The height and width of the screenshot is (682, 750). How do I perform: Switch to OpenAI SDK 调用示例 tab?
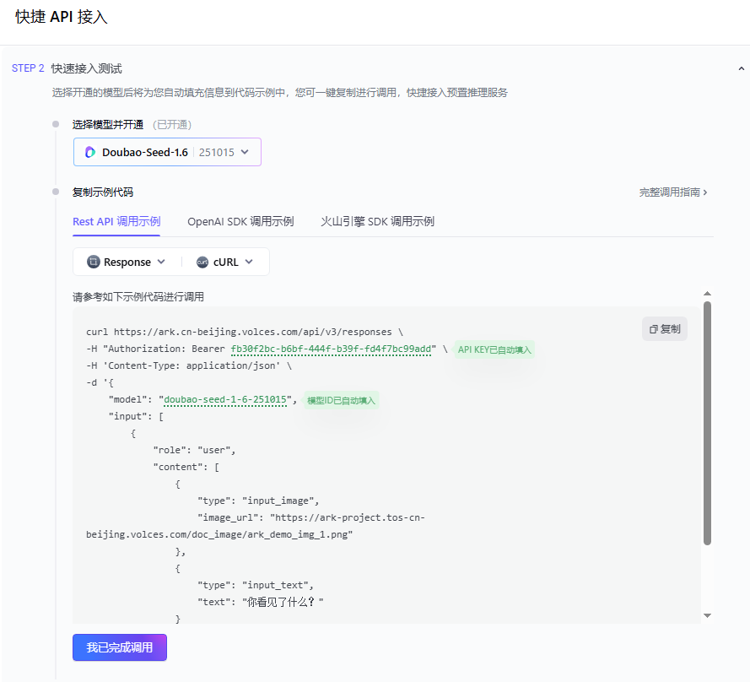point(240,222)
